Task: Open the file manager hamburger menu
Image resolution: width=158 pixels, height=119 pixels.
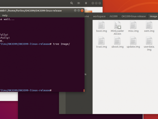Action: point(86,3)
